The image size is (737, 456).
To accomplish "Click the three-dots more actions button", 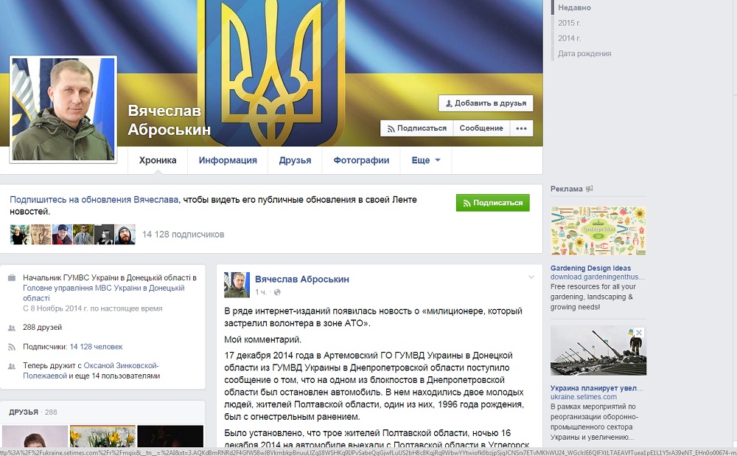I will pos(521,128).
